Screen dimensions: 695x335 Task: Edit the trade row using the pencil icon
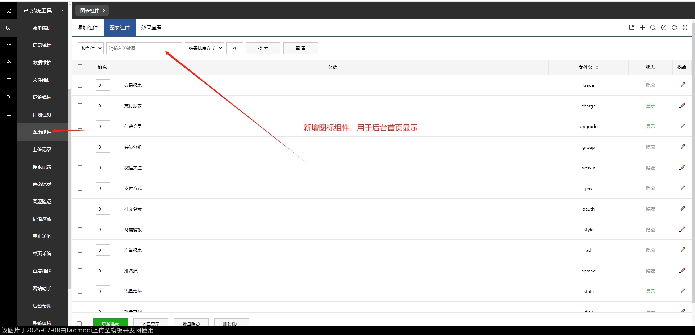click(682, 85)
